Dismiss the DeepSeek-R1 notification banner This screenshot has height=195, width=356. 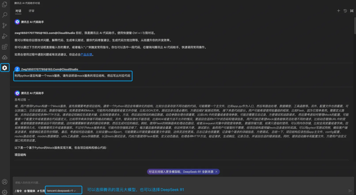(216, 172)
